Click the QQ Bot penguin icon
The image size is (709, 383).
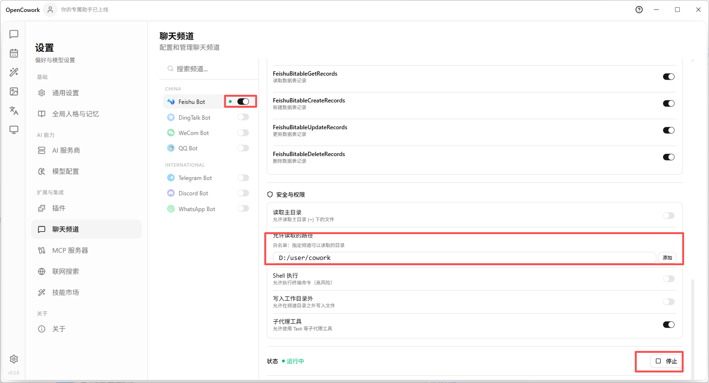(x=171, y=148)
